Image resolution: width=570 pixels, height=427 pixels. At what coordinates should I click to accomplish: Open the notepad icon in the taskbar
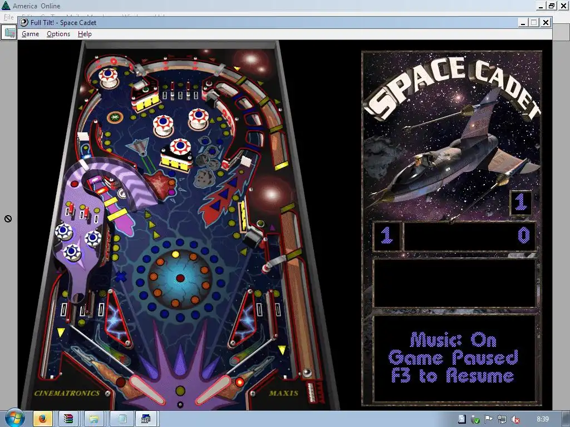pos(122,419)
